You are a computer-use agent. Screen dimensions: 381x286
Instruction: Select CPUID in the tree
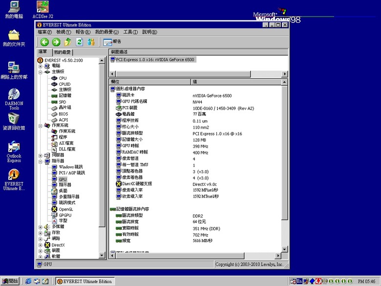[x=64, y=84]
